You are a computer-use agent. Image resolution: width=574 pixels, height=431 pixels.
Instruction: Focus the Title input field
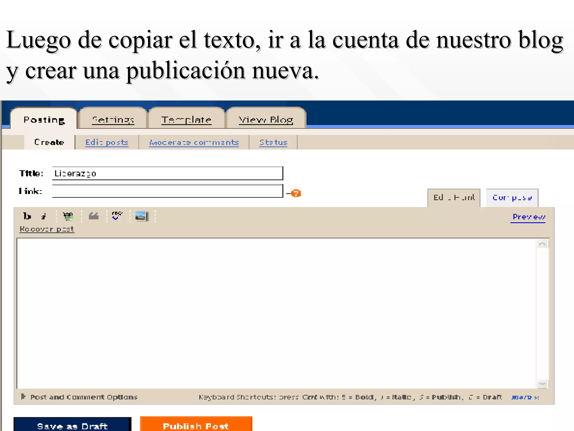tap(168, 173)
